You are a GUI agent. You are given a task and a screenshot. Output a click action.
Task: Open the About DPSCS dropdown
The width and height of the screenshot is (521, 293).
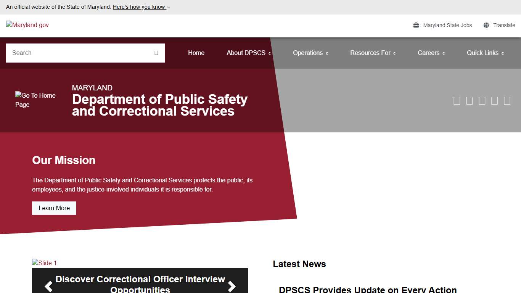[x=246, y=53]
